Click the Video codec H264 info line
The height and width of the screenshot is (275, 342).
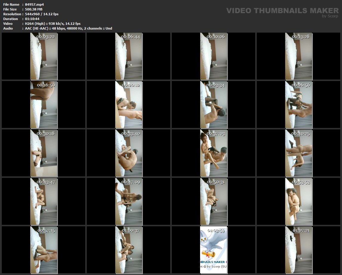(52, 24)
